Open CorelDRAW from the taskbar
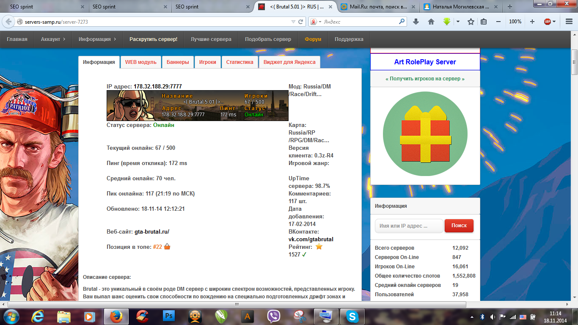Image resolution: width=578 pixels, height=325 pixels. (x=221, y=317)
